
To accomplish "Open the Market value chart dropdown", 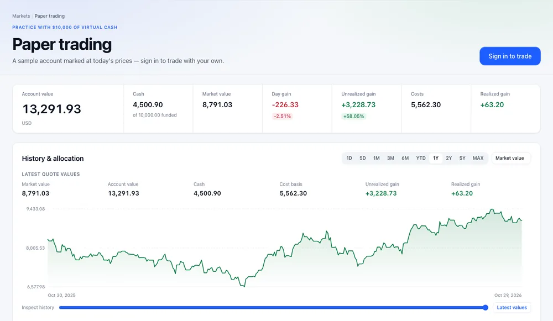I will pos(510,158).
